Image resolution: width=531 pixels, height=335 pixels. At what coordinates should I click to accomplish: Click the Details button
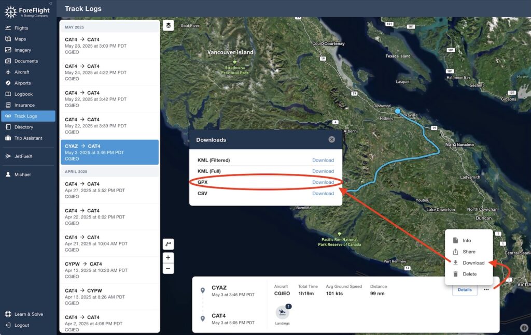pos(465,290)
